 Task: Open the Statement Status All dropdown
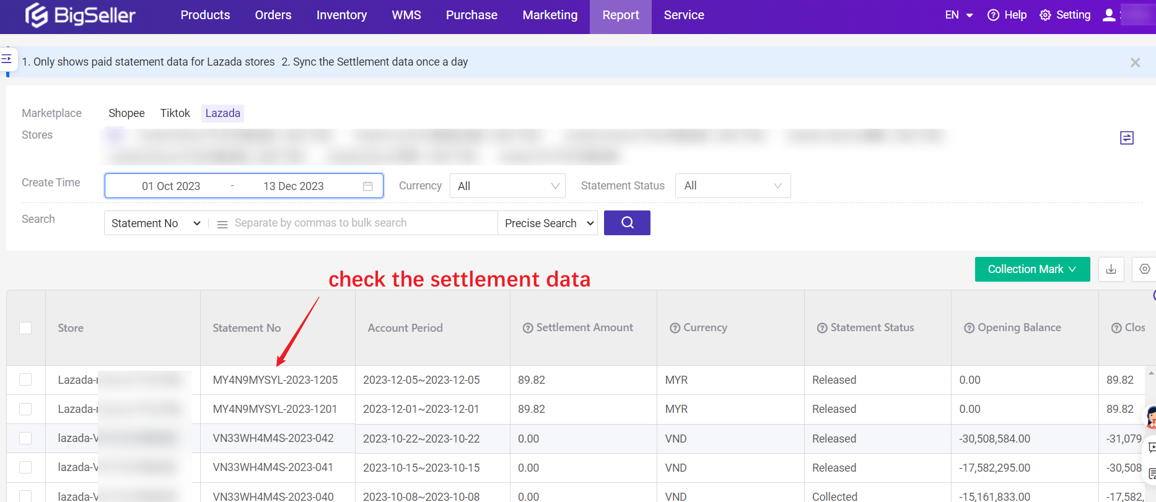point(733,186)
